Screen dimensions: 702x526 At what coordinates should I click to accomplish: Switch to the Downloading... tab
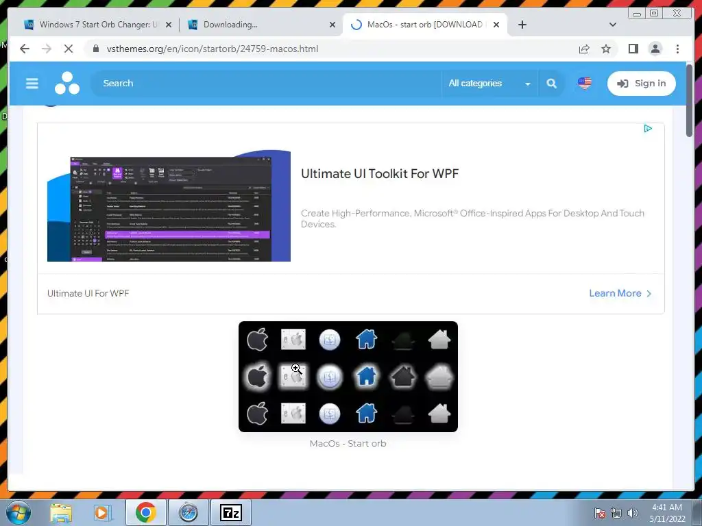coord(260,25)
